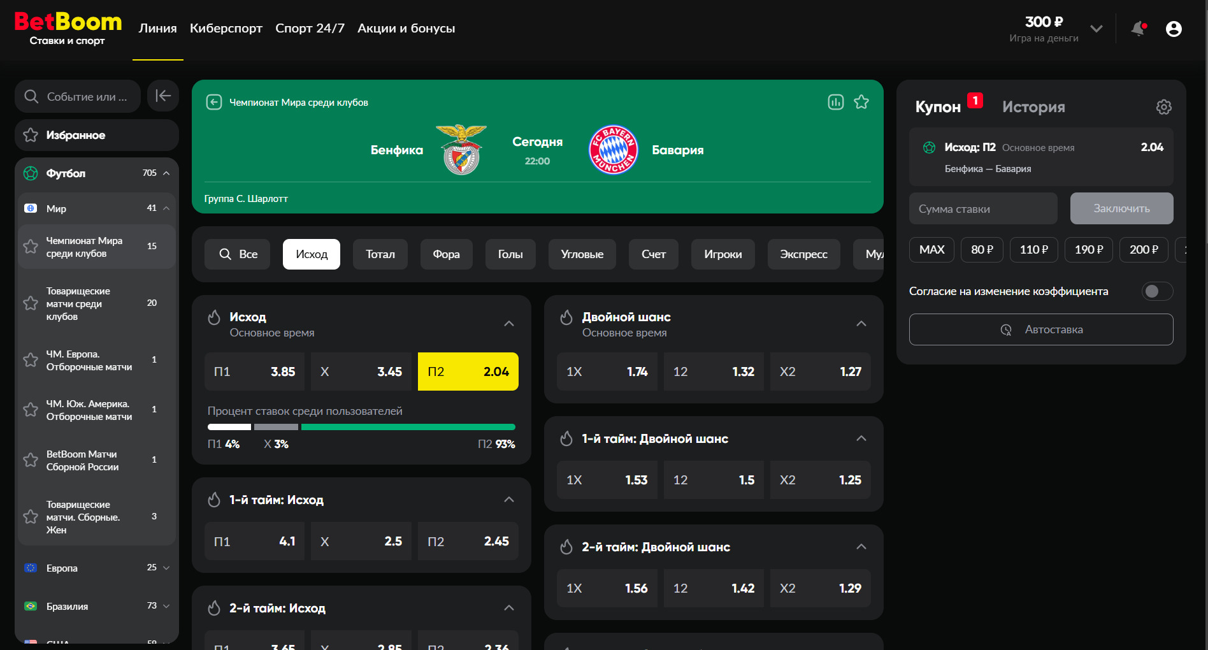Click flame icon by 2-й тайм: Двойной шанс

click(x=566, y=547)
